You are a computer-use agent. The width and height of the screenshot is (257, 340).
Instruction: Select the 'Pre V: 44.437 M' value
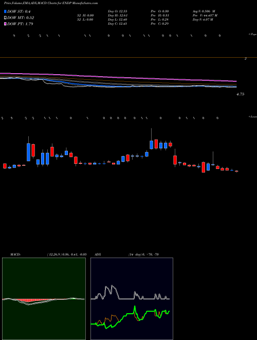coord(205,15)
